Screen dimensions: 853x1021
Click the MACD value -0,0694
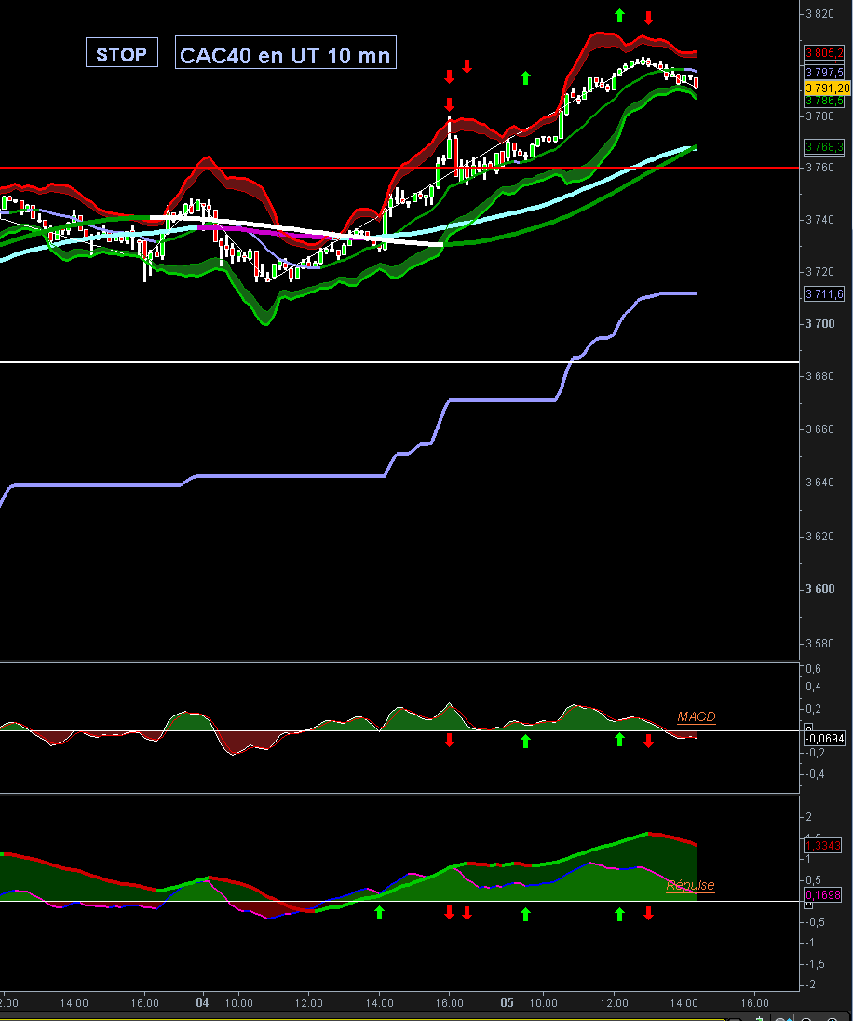(824, 739)
